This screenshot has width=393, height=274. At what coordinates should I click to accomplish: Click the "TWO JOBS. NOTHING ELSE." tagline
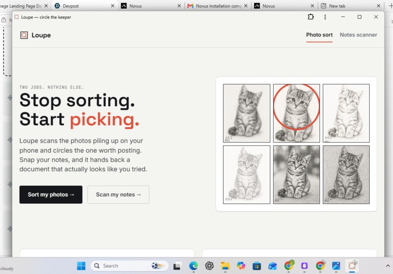(x=52, y=87)
